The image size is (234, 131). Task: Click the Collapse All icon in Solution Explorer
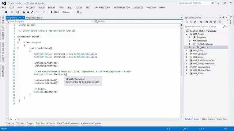(211, 22)
